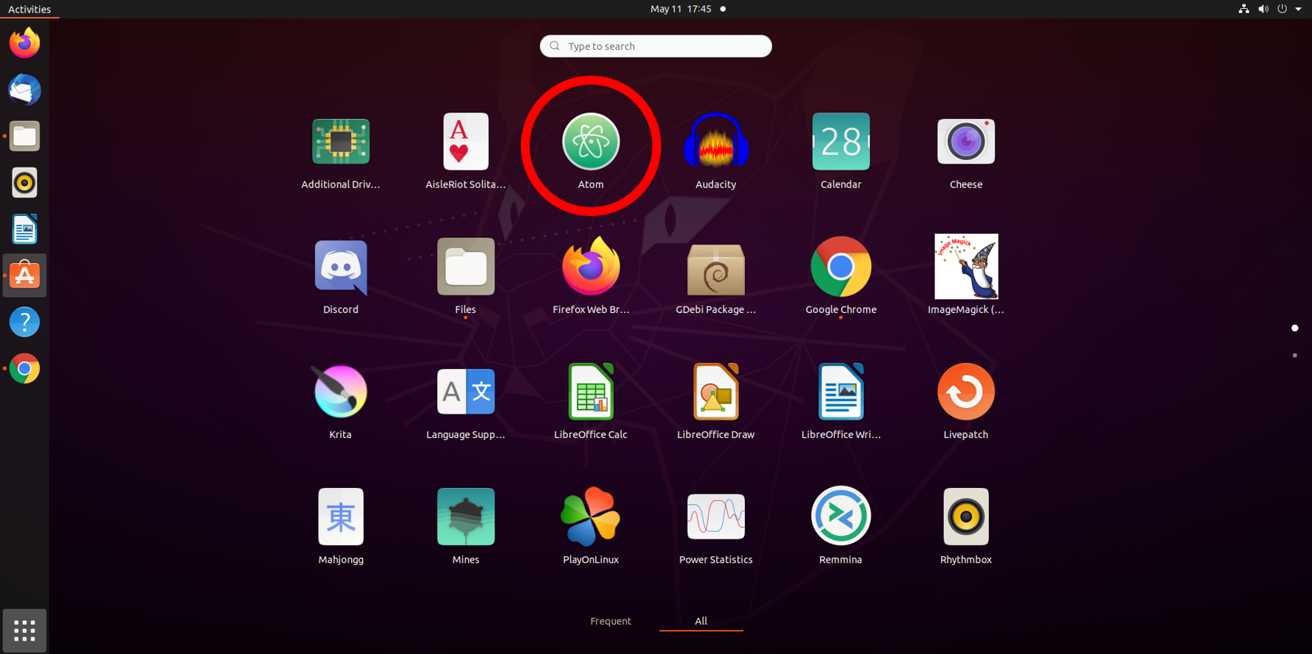Image resolution: width=1312 pixels, height=654 pixels.
Task: Open the Remmina remote desktop client
Action: pos(840,517)
